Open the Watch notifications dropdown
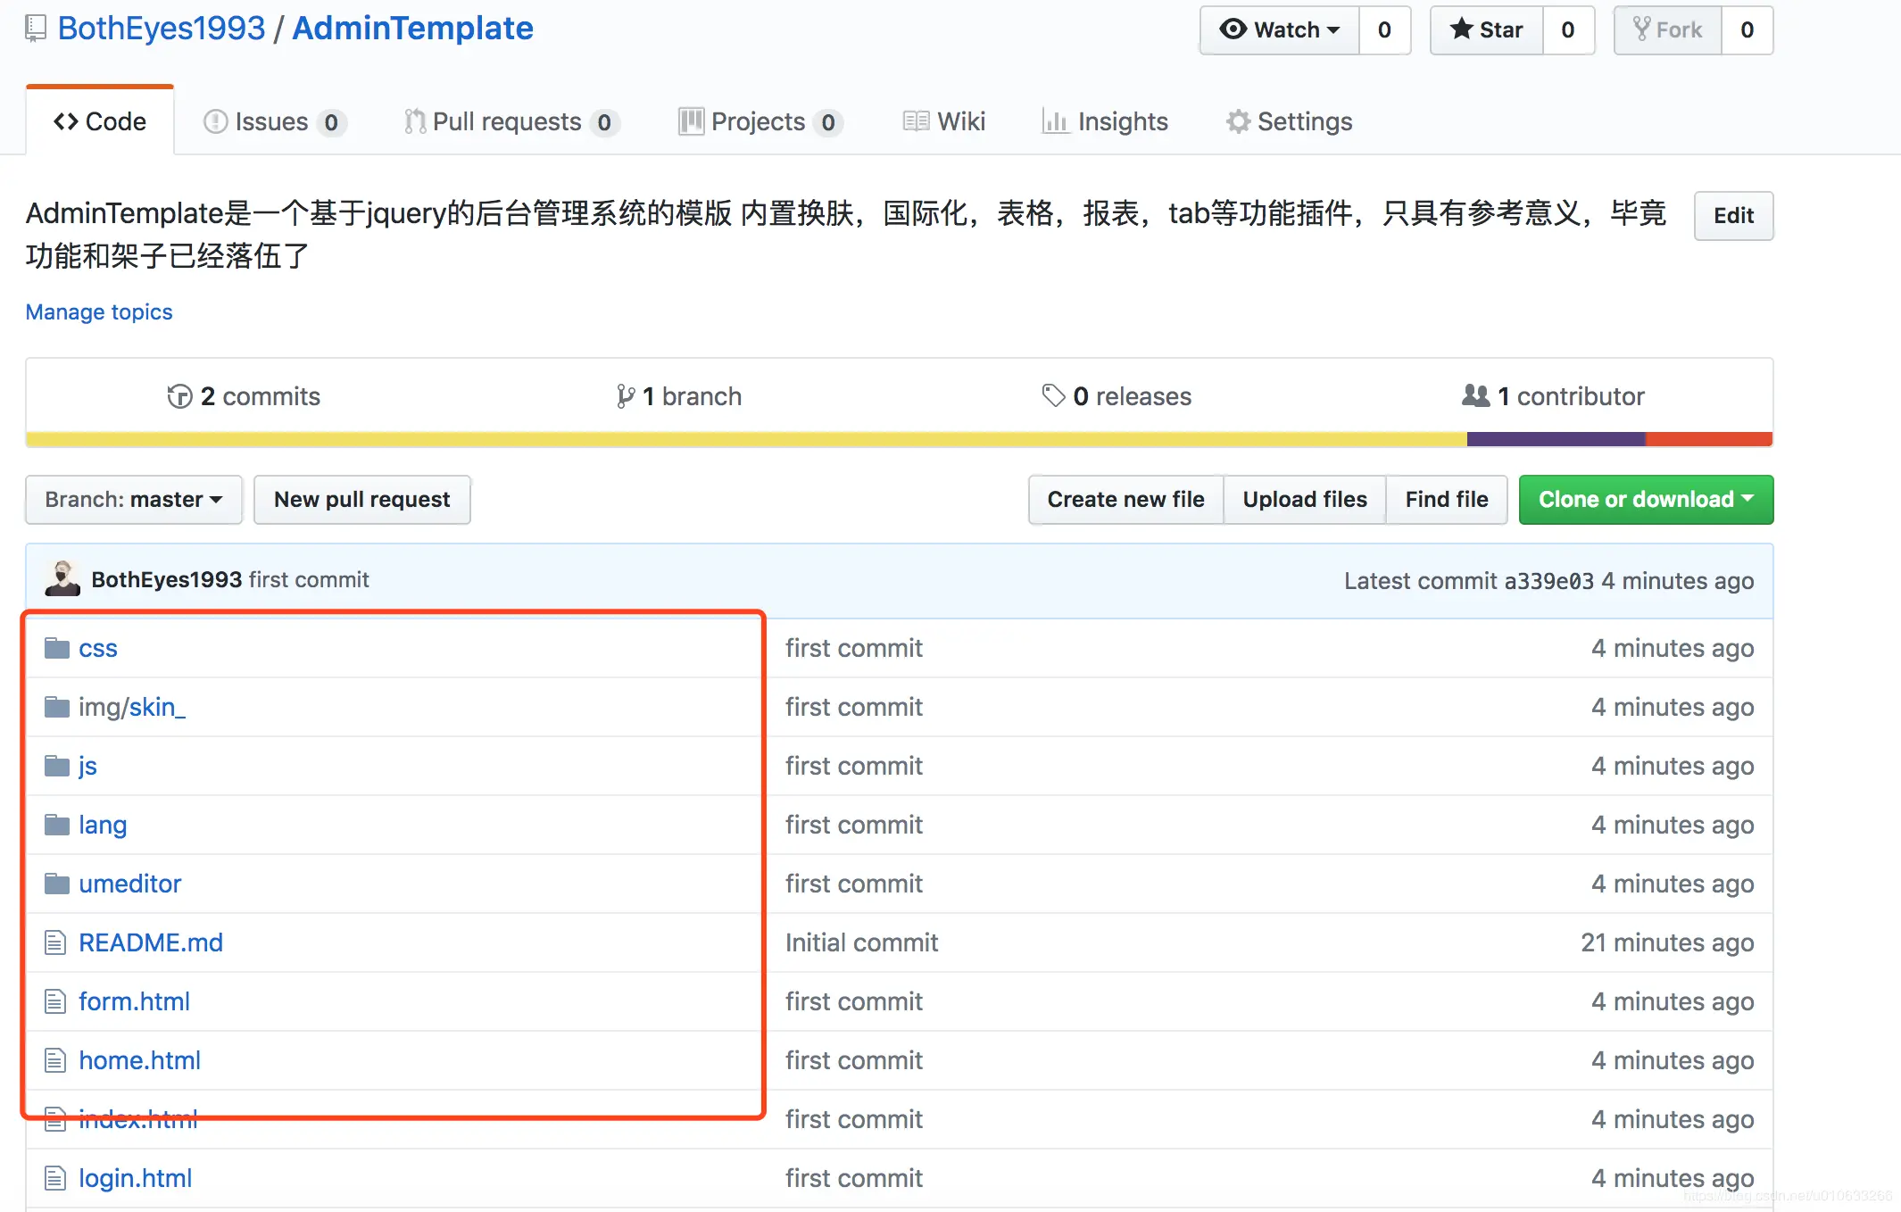1901x1212 pixels. click(1280, 30)
